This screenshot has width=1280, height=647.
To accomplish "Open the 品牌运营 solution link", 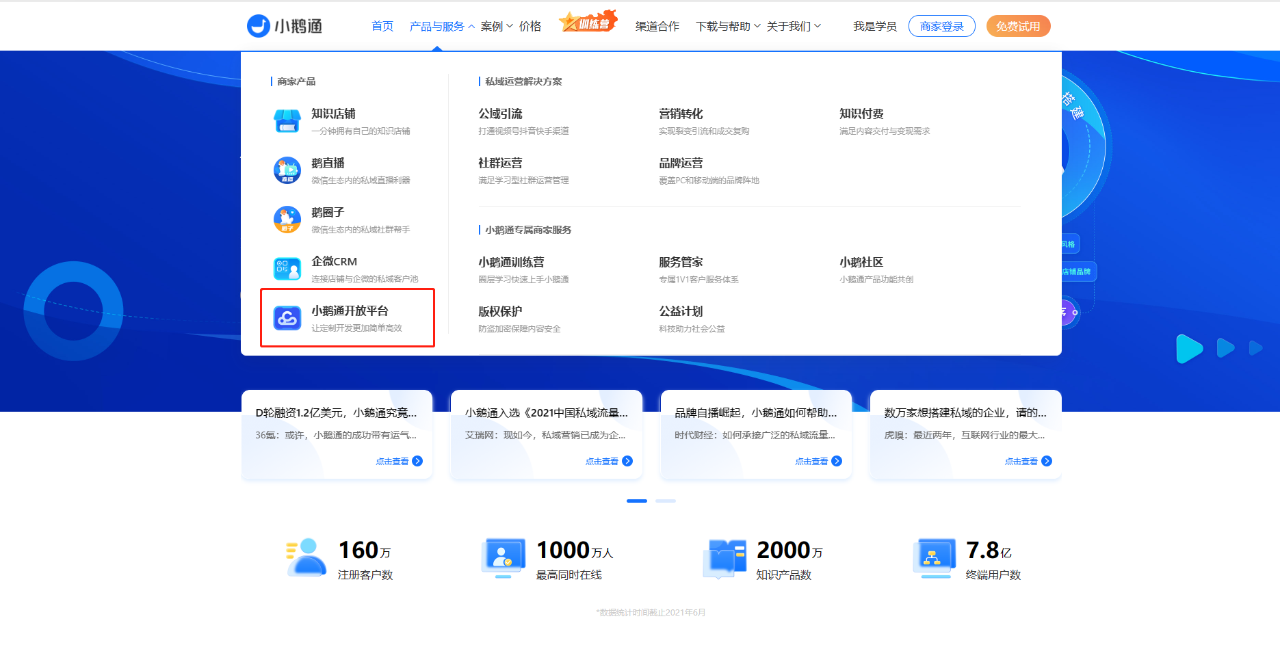I will pyautogui.click(x=681, y=163).
